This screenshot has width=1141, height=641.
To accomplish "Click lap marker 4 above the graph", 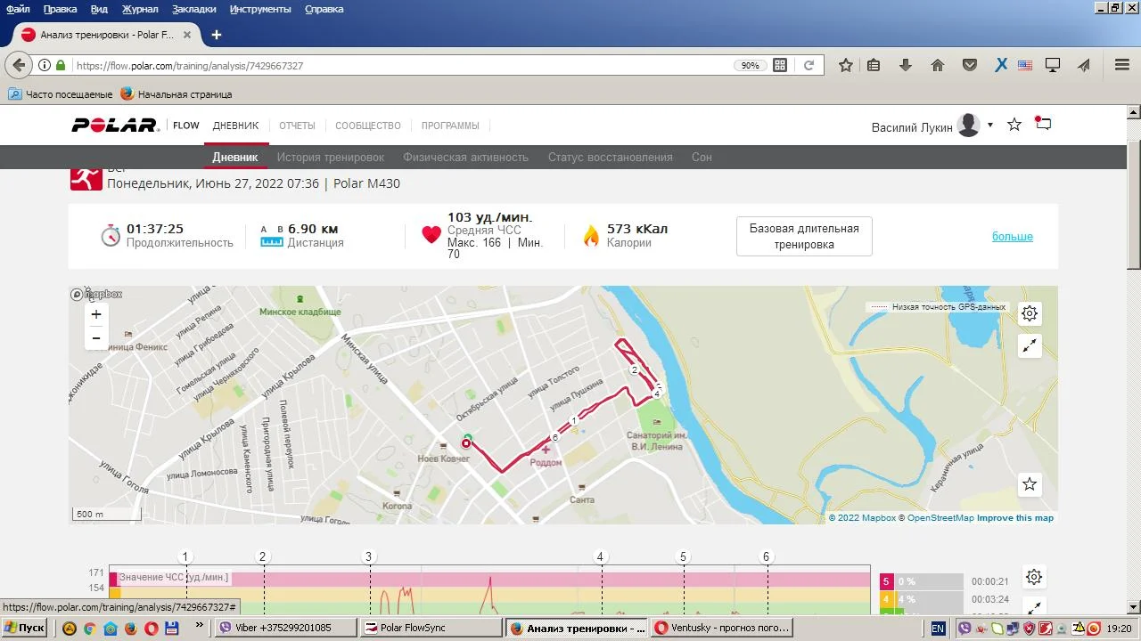I will coord(601,557).
